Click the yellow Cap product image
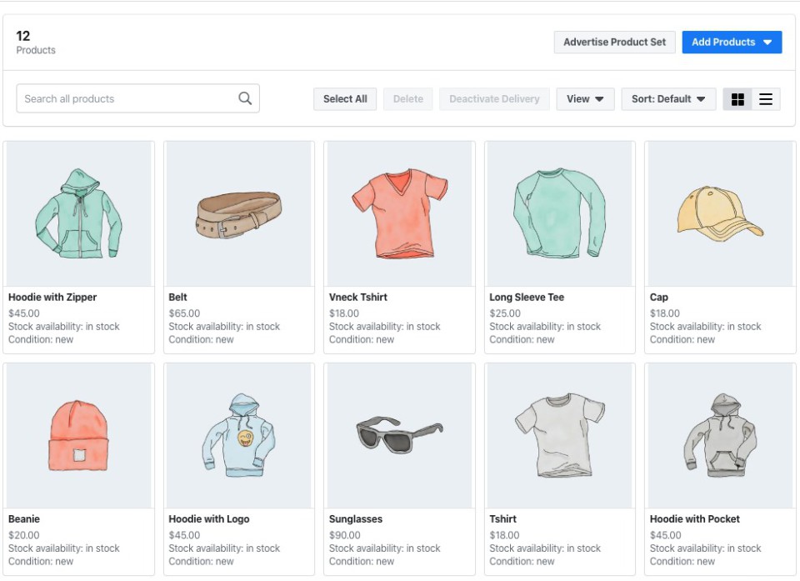The height and width of the screenshot is (581, 800). [720, 213]
